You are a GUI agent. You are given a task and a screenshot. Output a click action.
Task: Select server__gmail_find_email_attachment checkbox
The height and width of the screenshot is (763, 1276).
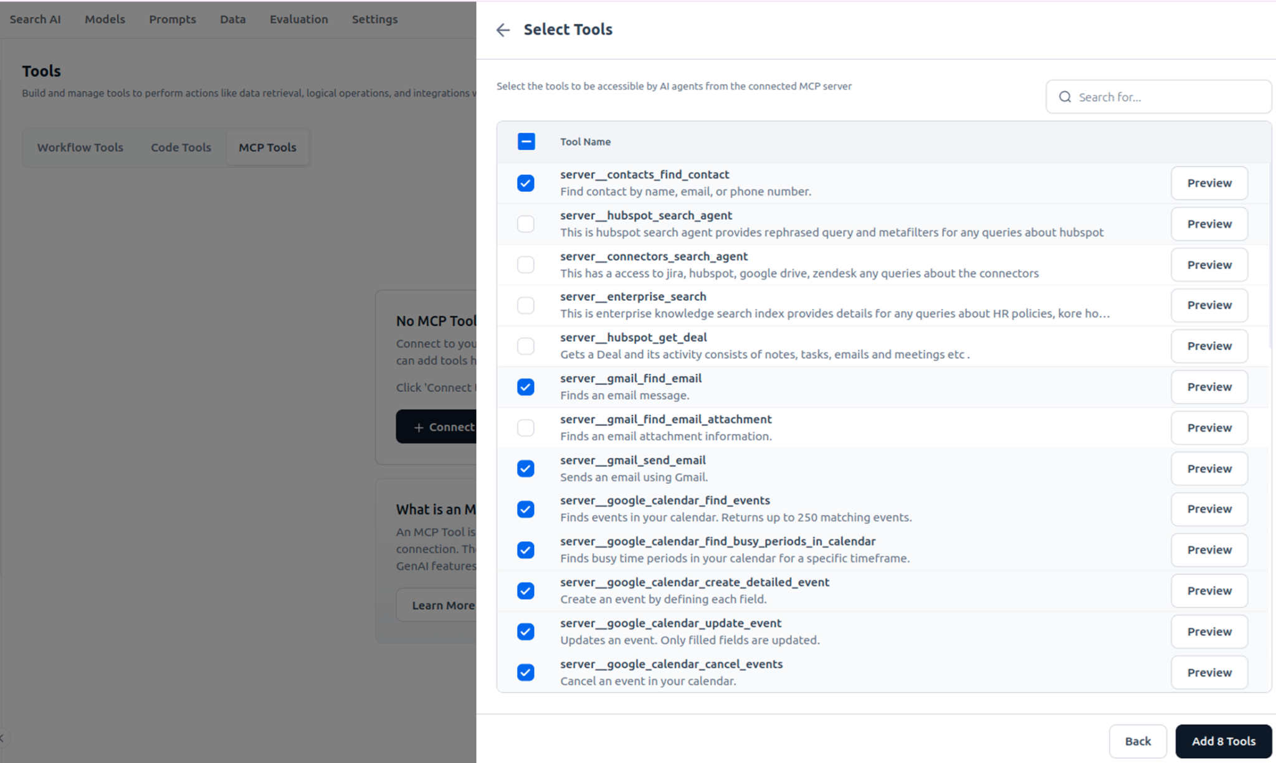(526, 428)
